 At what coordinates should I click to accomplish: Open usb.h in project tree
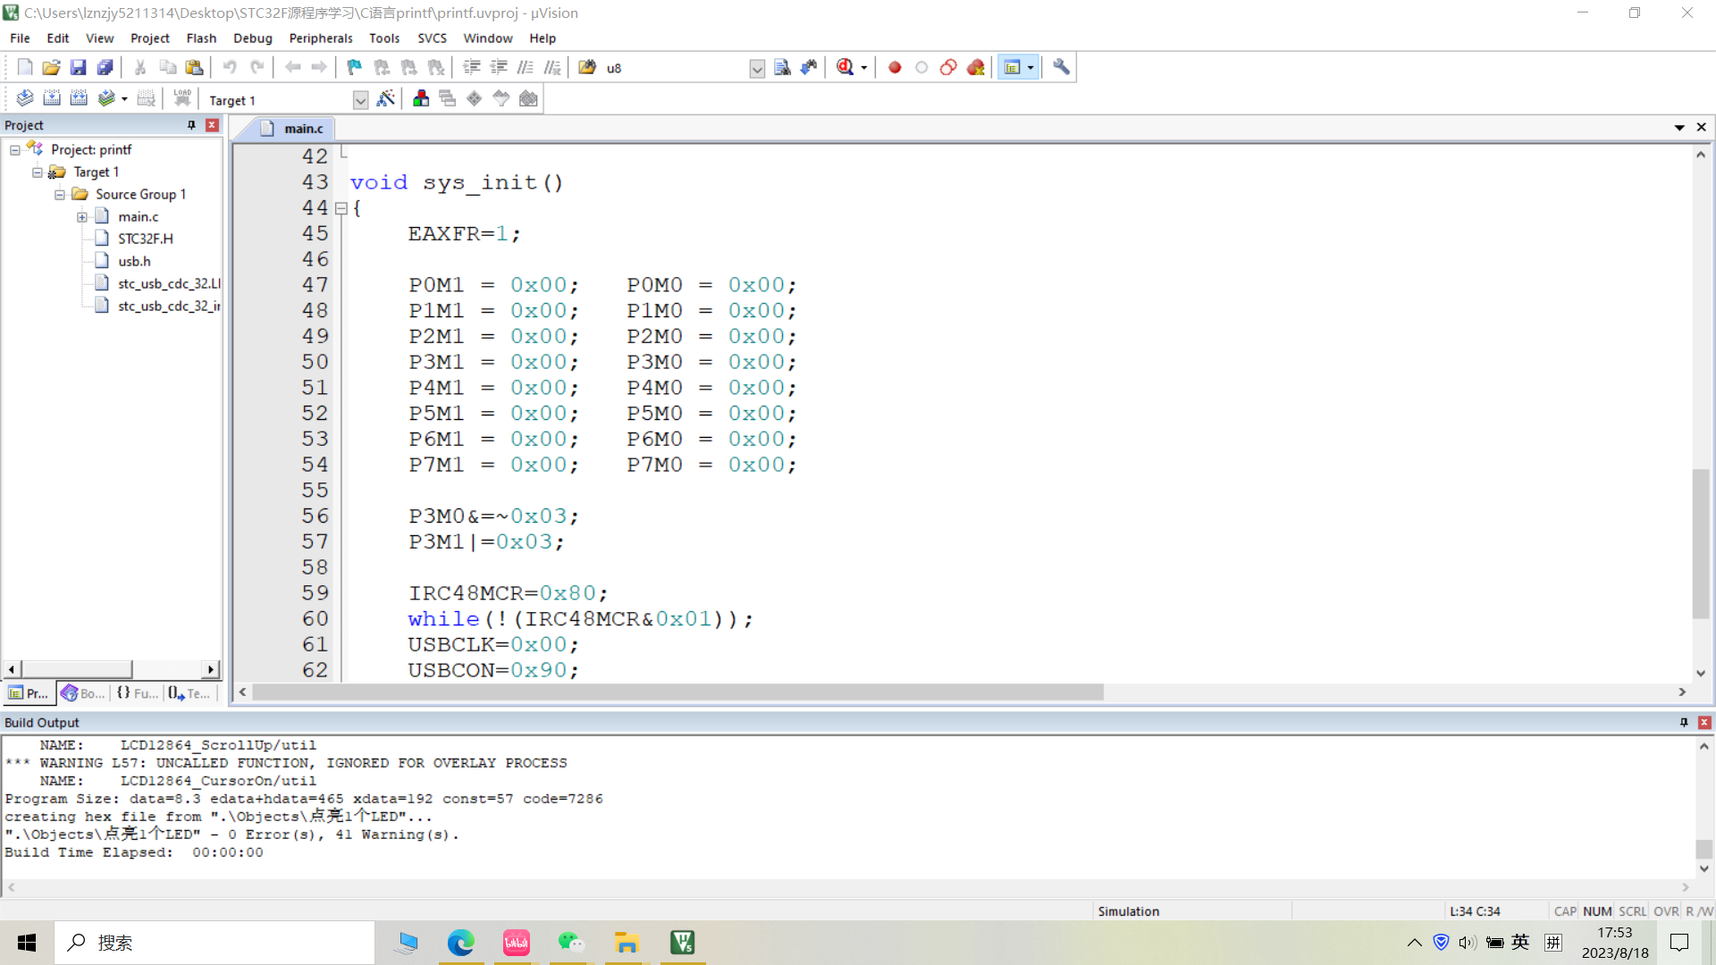134,262
